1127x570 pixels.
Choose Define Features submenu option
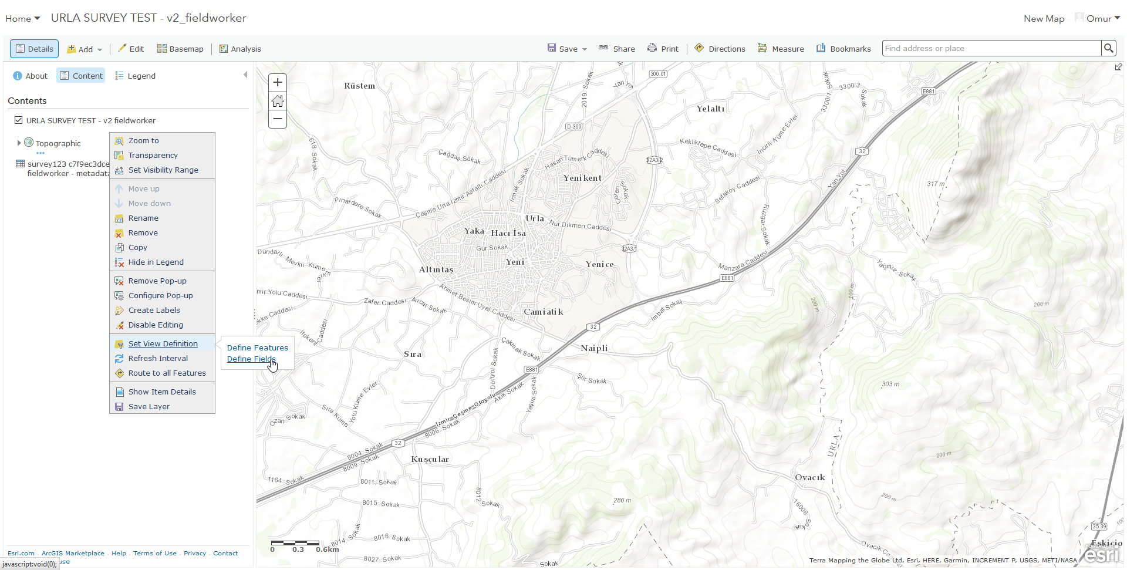pos(258,348)
